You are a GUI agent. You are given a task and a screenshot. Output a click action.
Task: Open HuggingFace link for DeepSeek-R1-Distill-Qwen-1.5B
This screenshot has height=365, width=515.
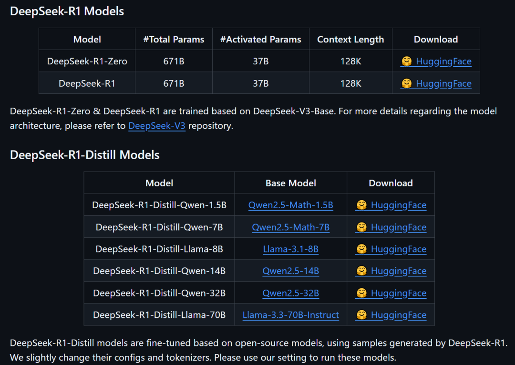point(391,205)
